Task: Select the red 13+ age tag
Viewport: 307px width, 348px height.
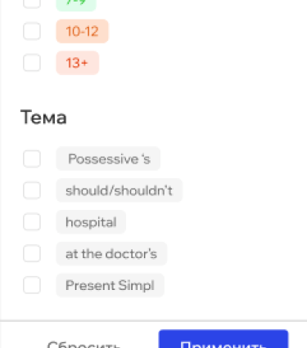Action: click(x=78, y=63)
